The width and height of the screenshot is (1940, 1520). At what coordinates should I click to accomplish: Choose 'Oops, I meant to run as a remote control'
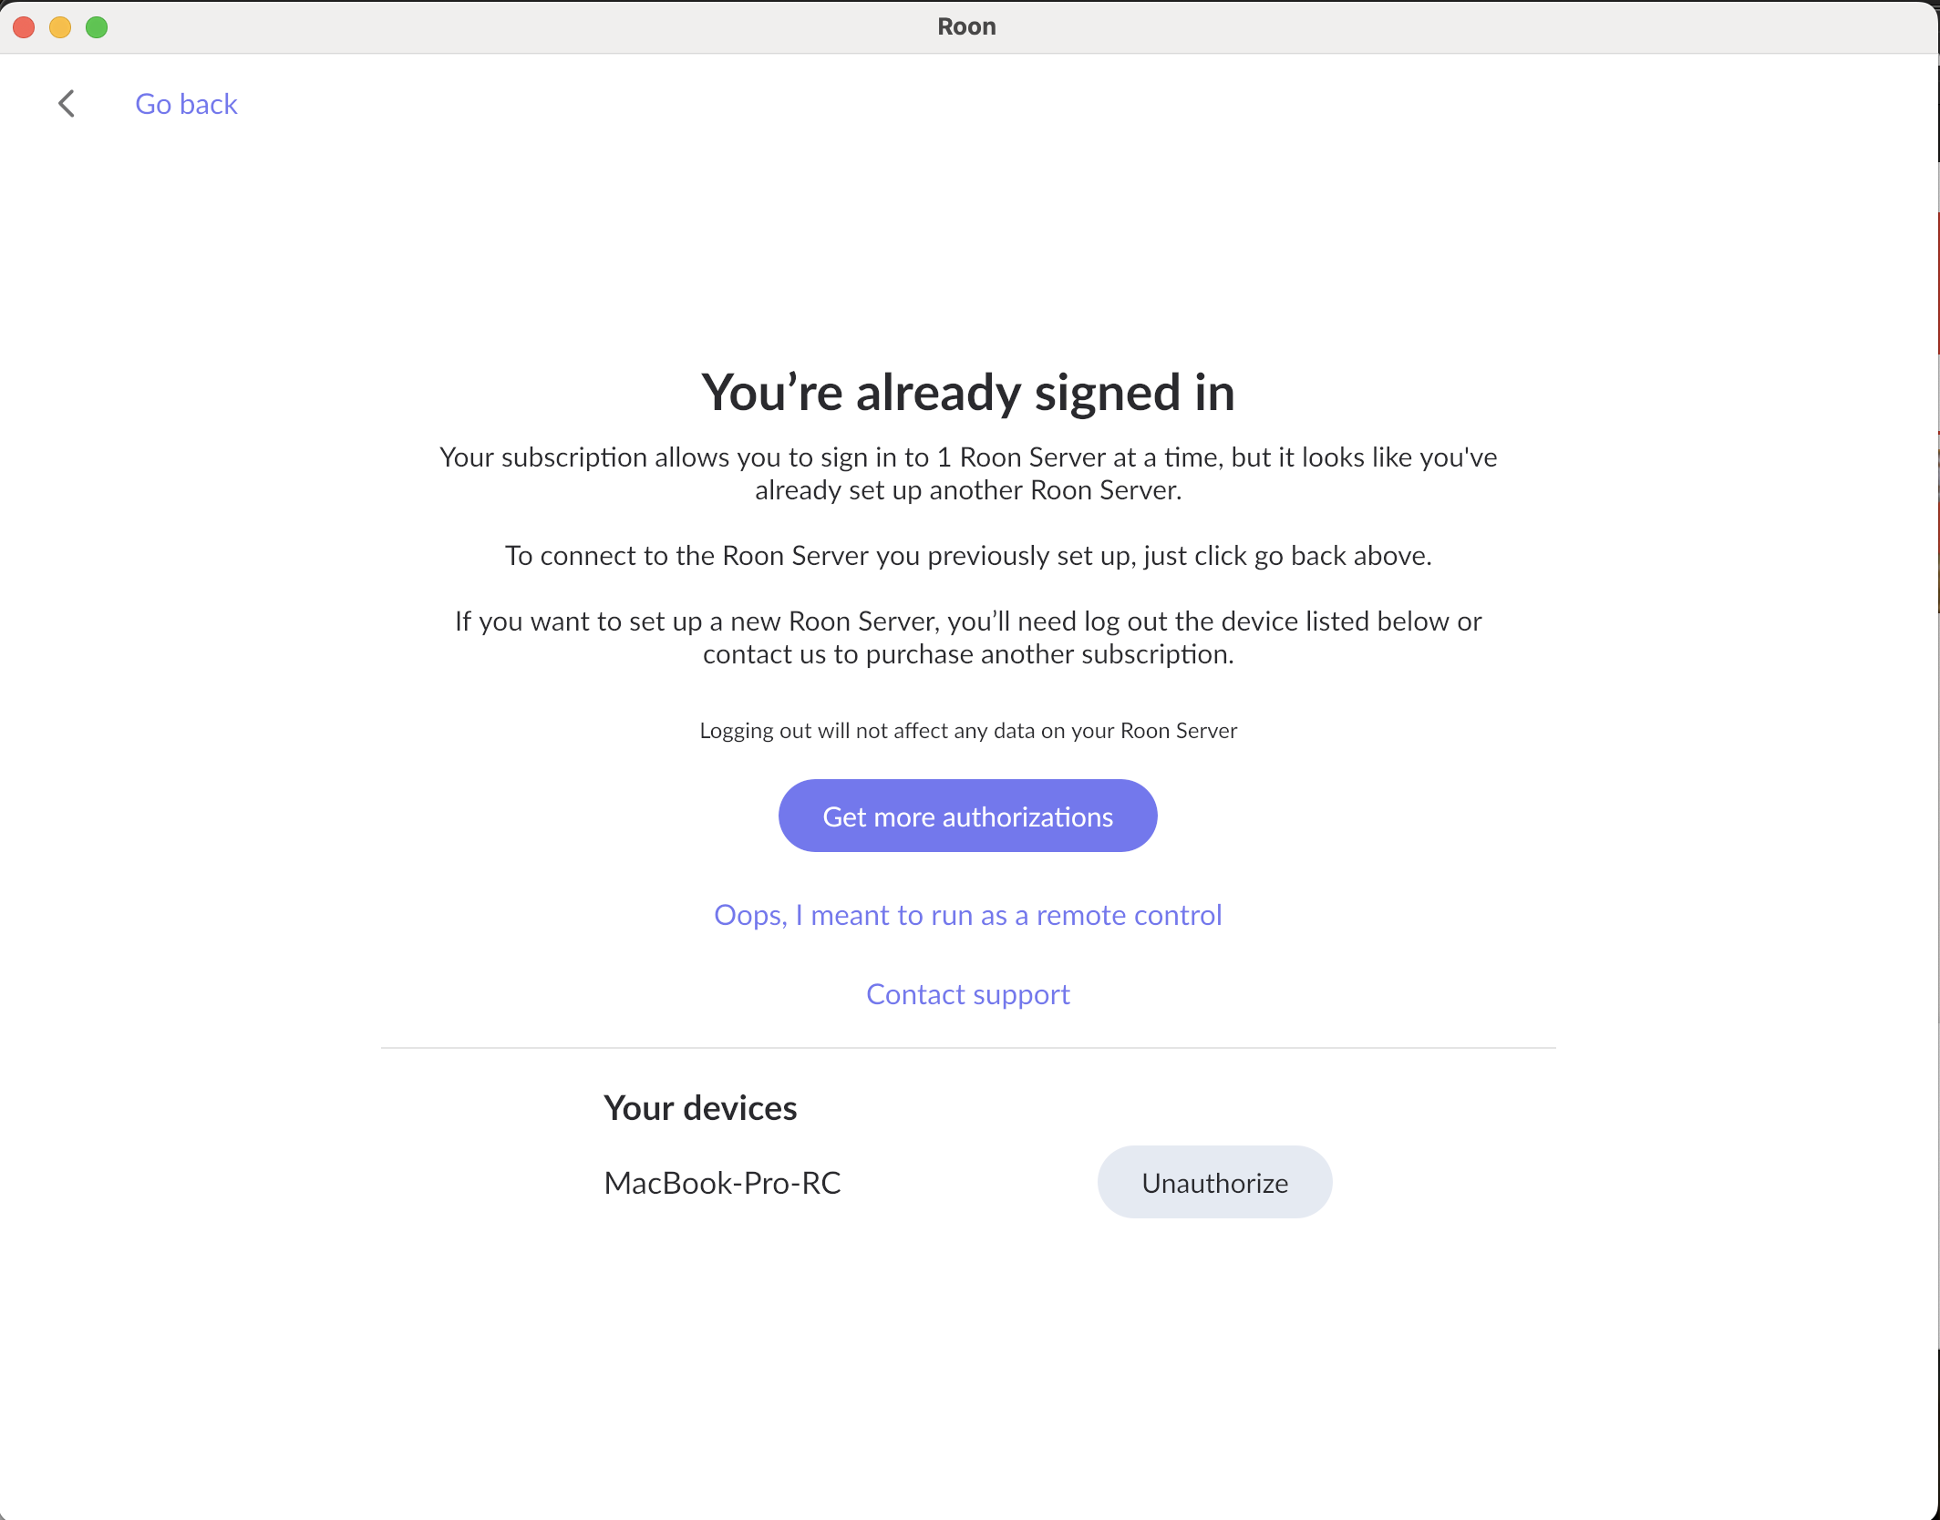pos(967,914)
